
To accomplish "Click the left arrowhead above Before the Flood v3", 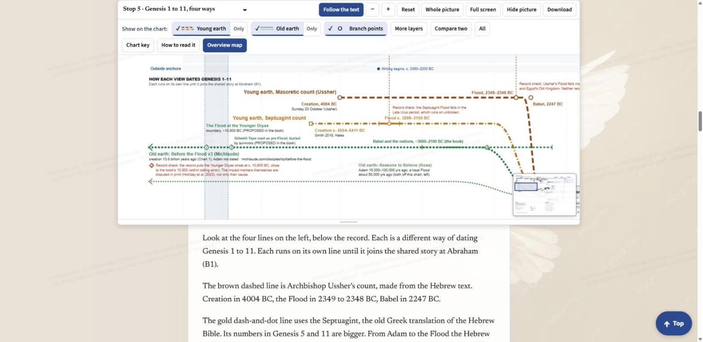I will (x=151, y=147).
